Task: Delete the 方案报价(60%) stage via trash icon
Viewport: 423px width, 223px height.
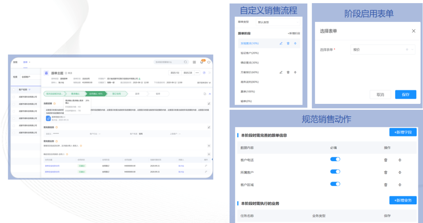Action: pos(288,72)
